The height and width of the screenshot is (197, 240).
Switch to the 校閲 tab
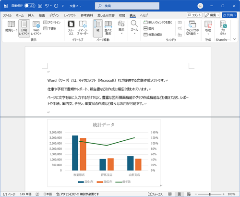122,15
